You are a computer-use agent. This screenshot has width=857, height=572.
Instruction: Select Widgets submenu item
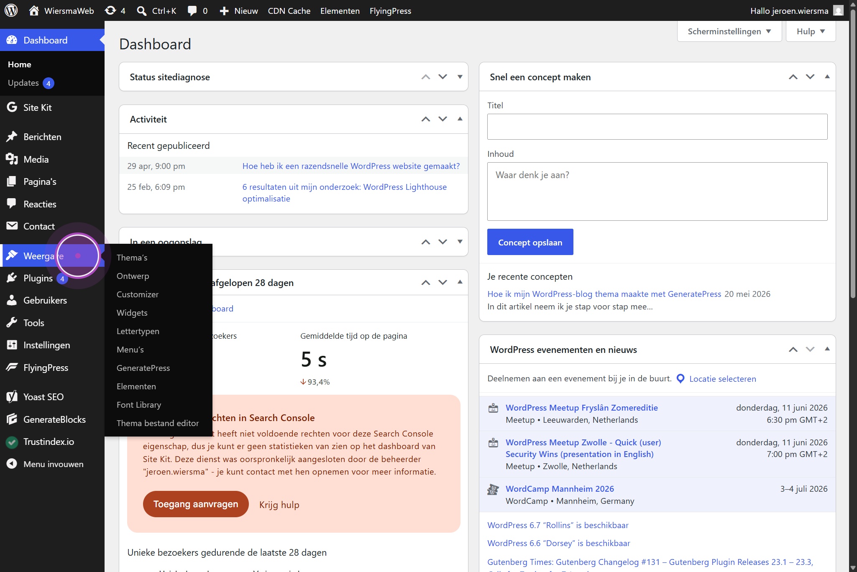coord(132,313)
